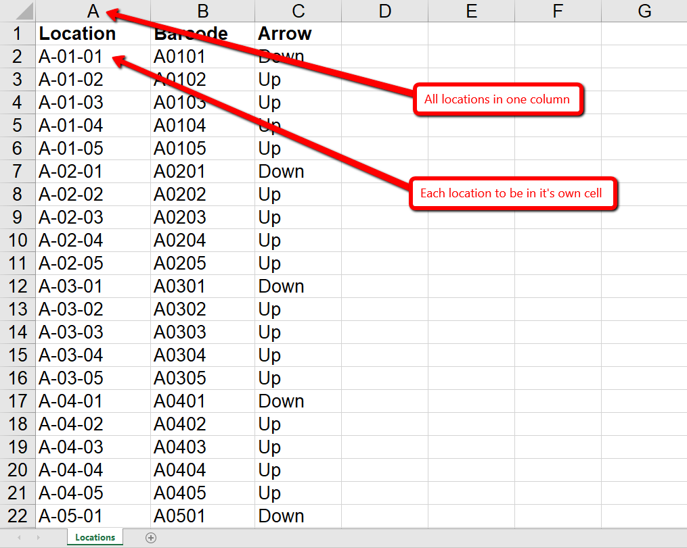
Task: Select barcode cell A0303
Action: [202, 332]
